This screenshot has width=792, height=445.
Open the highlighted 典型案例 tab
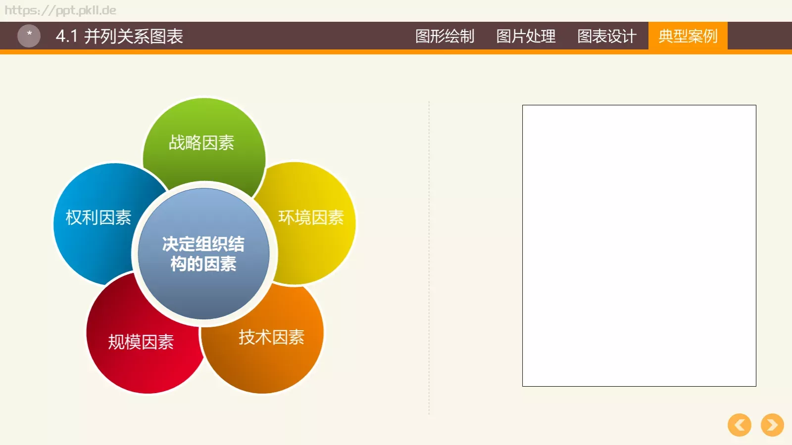(688, 36)
